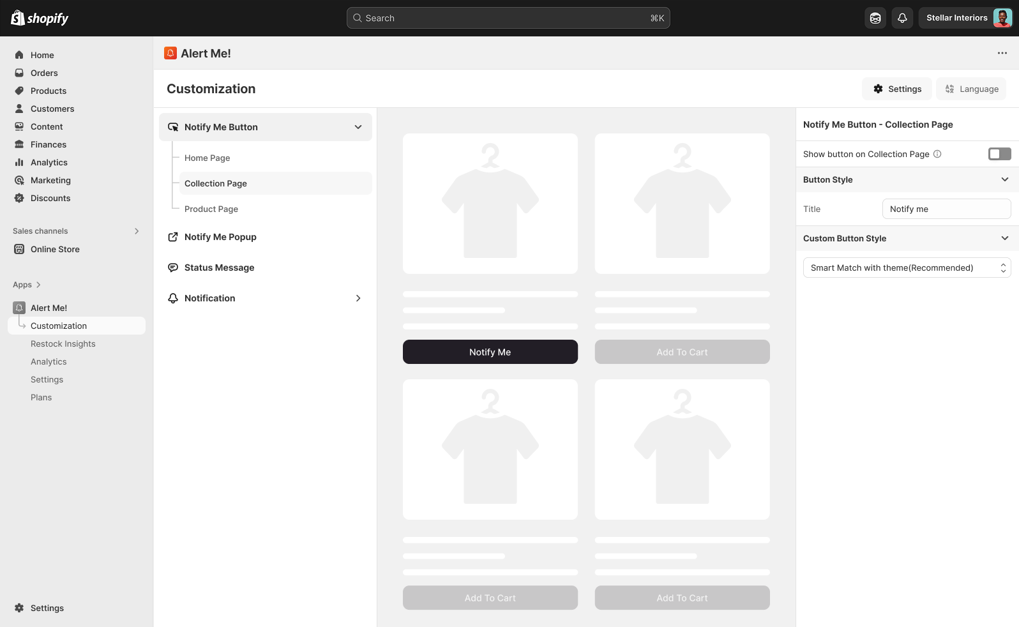Select the Collection Page tree item
This screenshot has height=627, width=1019.
(275, 183)
